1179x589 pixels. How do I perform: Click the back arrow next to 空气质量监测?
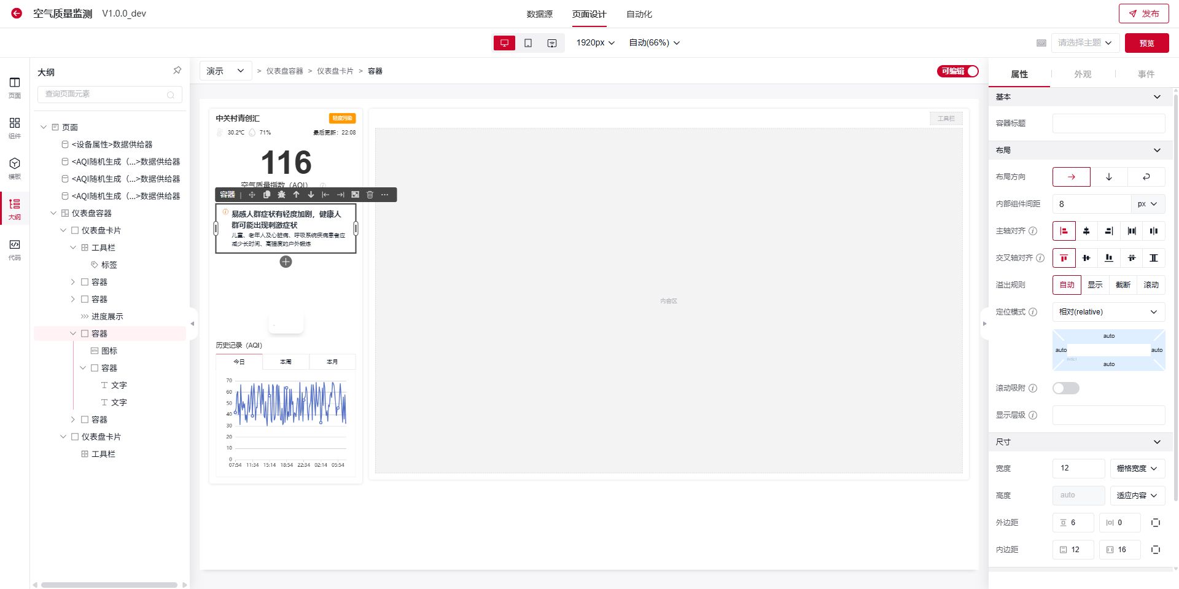click(17, 14)
